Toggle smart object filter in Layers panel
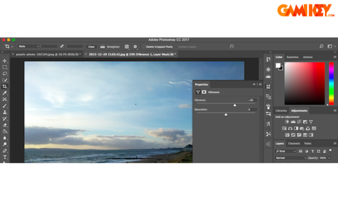The width and height of the screenshot is (338, 211). click(x=324, y=151)
